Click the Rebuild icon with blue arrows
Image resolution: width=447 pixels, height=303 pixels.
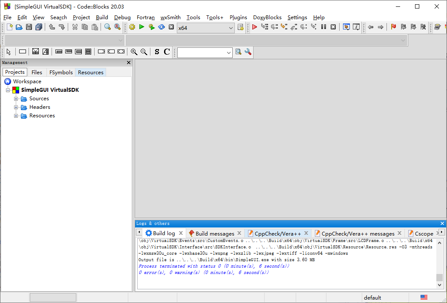(161, 27)
